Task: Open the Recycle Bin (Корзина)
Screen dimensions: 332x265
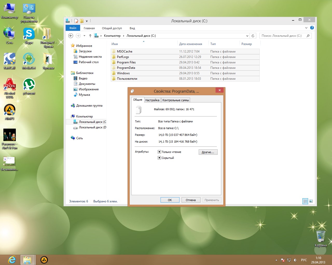Action: tap(321, 237)
